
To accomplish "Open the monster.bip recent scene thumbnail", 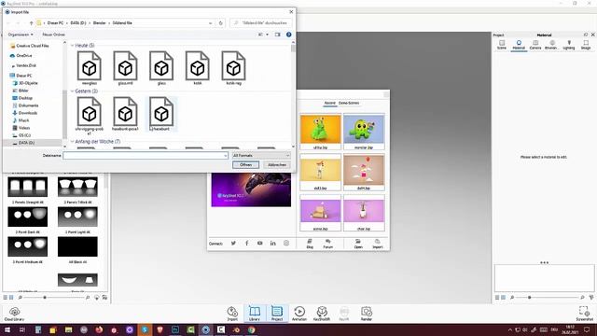I will [364, 131].
